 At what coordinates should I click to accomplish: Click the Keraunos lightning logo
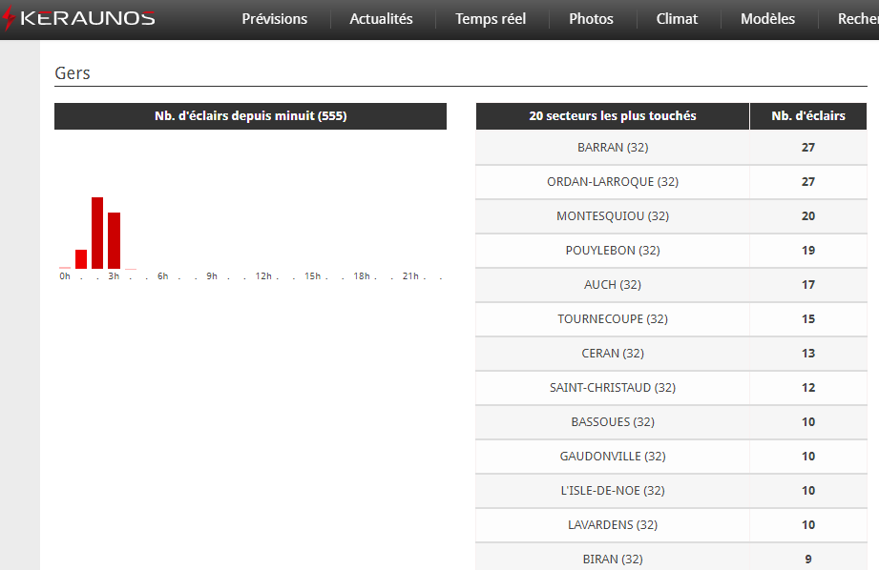coord(79,19)
